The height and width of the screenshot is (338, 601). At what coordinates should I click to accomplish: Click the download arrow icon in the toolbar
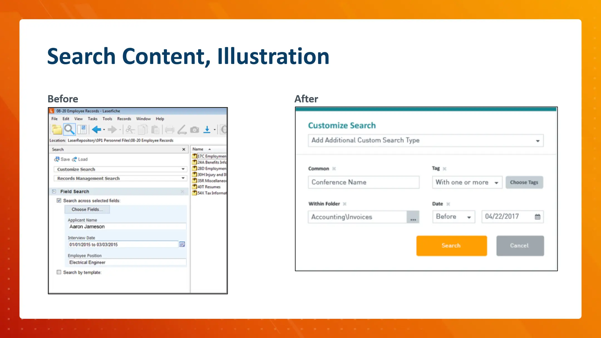pyautogui.click(x=207, y=130)
